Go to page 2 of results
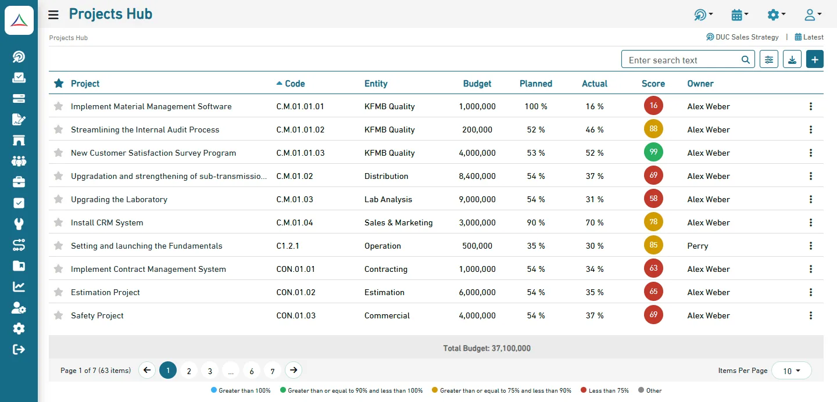 (189, 371)
